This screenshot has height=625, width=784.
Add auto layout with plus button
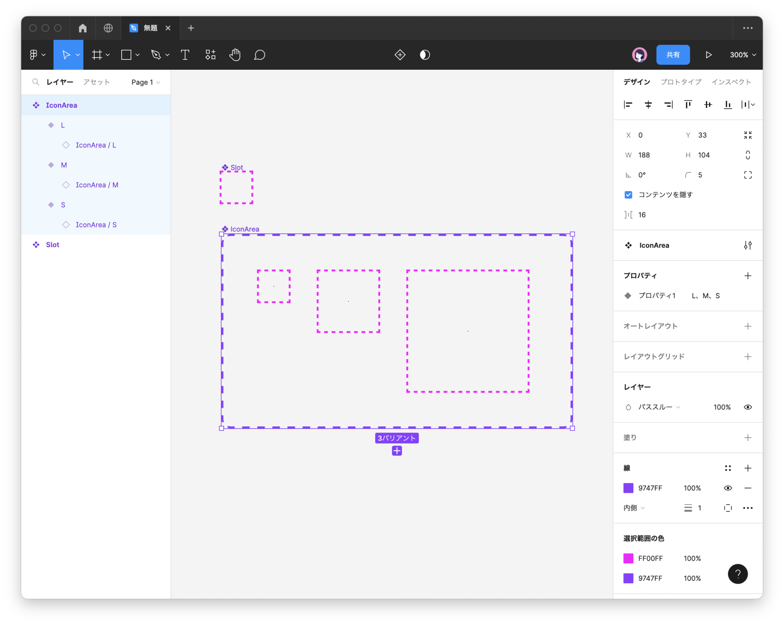tap(748, 326)
